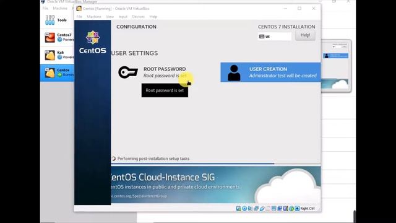
Task: Click the keyboard layout icon beside 'us'
Action: (262, 37)
